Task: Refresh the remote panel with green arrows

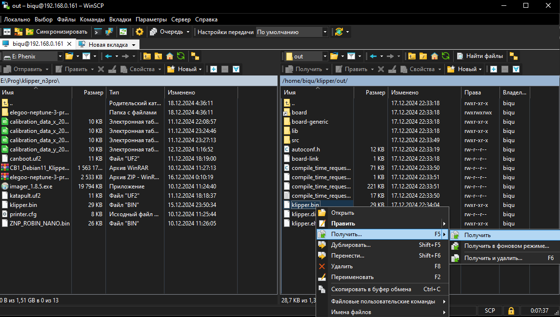Action: pos(446,56)
